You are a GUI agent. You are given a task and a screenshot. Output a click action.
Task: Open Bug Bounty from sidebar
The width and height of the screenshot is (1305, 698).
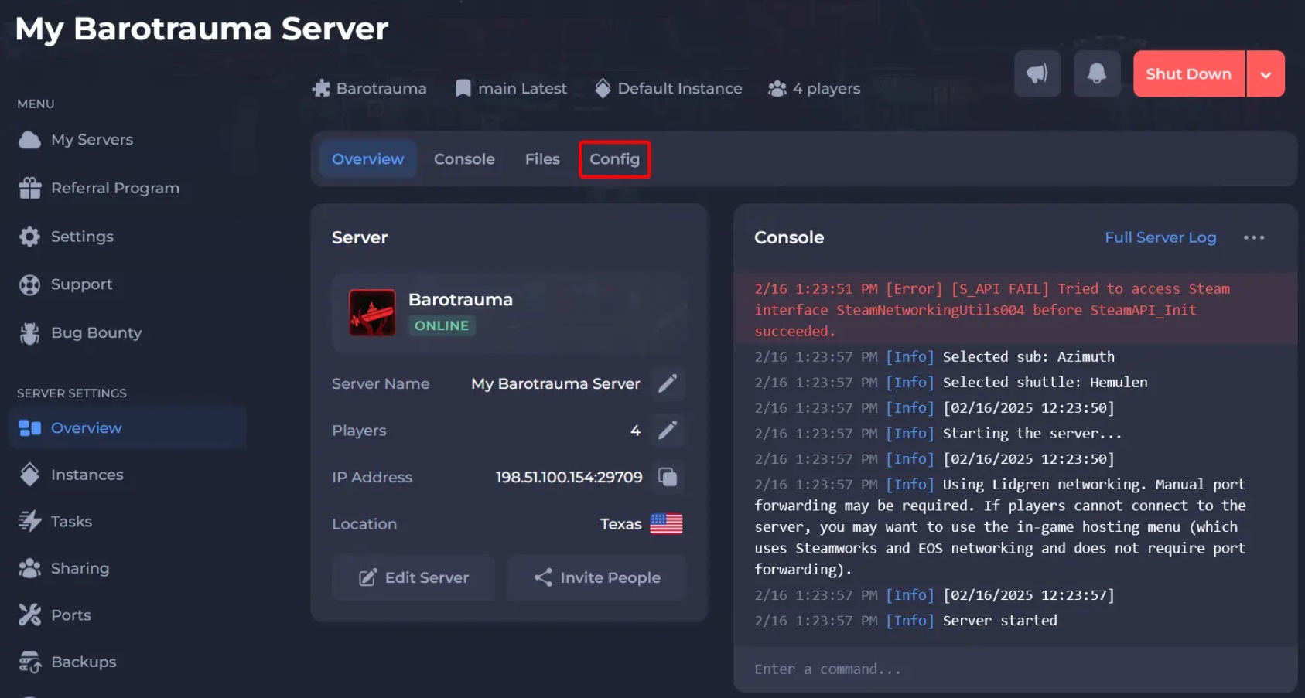[96, 333]
